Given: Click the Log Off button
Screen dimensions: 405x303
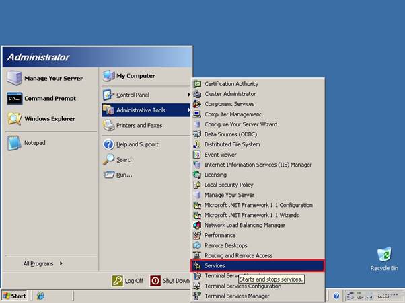Looking at the screenshot, I should (128, 281).
